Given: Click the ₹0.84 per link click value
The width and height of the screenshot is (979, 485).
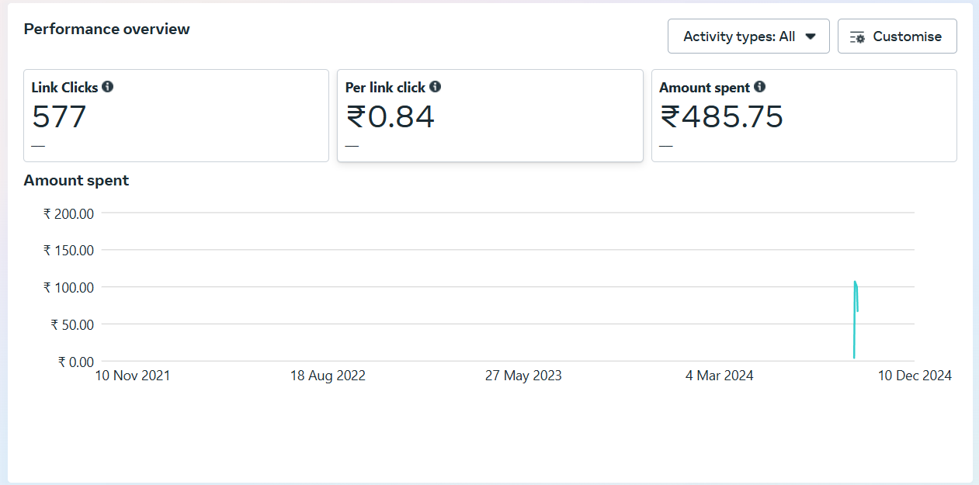Looking at the screenshot, I should click(x=391, y=117).
